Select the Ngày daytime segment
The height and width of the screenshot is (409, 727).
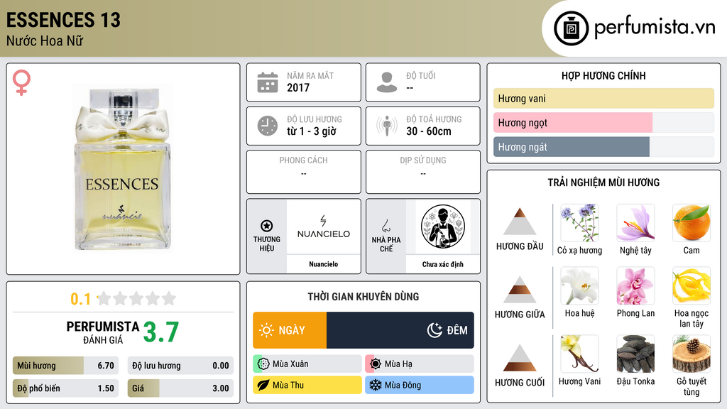290,330
